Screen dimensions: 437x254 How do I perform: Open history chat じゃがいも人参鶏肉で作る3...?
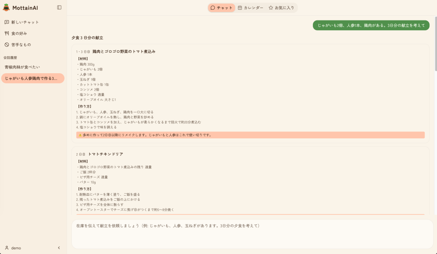[33, 78]
